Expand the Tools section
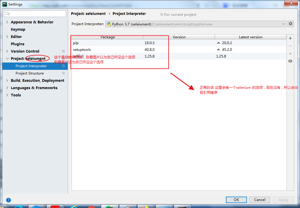Image resolution: width=300 pixels, height=208 pixels. 7,95
